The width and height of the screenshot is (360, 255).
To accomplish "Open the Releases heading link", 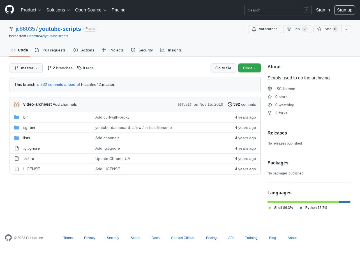I will click(277, 133).
